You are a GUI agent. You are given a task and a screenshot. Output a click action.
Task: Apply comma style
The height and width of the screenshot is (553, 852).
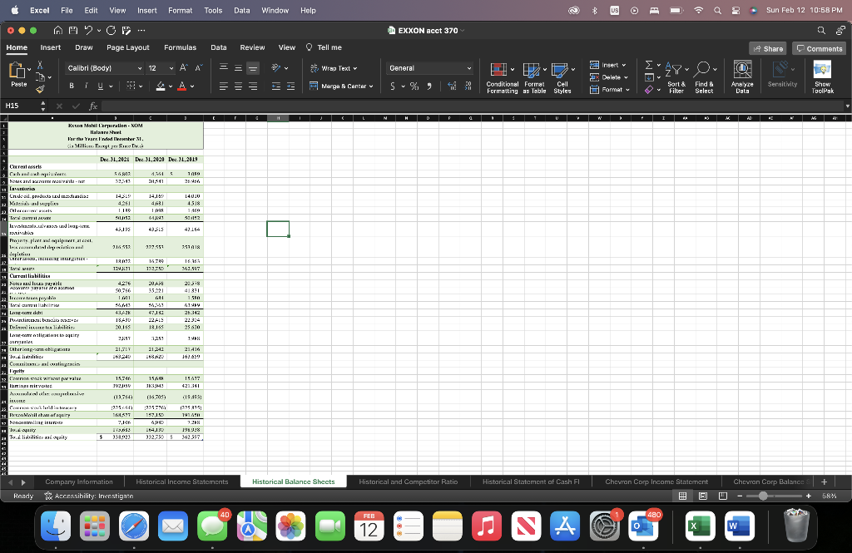click(x=429, y=86)
